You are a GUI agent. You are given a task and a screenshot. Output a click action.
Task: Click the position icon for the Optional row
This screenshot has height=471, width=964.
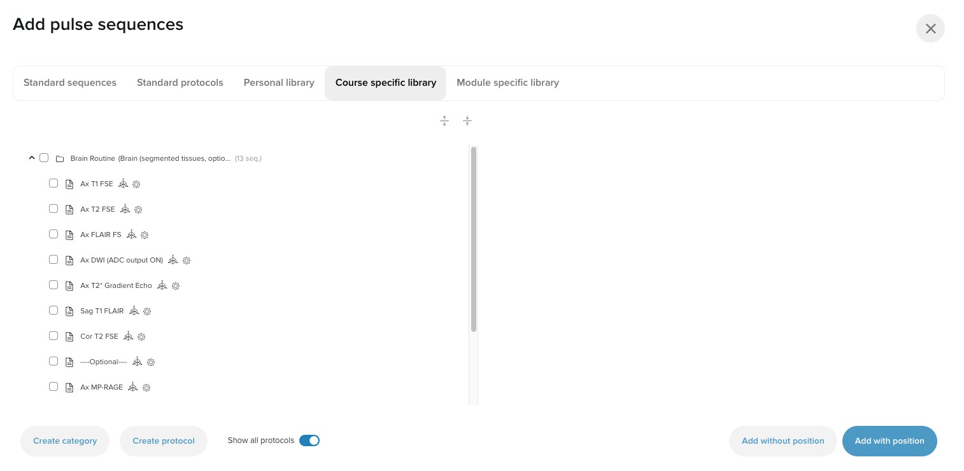point(138,362)
